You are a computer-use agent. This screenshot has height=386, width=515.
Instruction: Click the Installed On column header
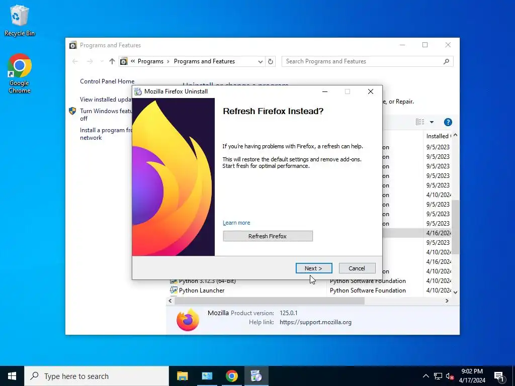[x=438, y=136]
